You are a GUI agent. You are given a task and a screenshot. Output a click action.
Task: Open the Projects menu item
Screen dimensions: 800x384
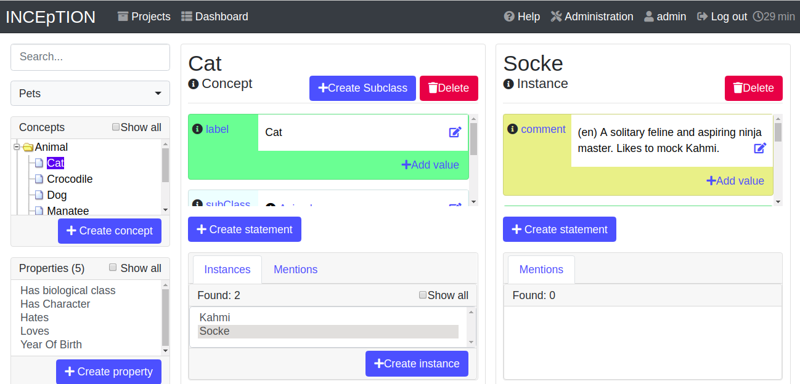pos(144,17)
